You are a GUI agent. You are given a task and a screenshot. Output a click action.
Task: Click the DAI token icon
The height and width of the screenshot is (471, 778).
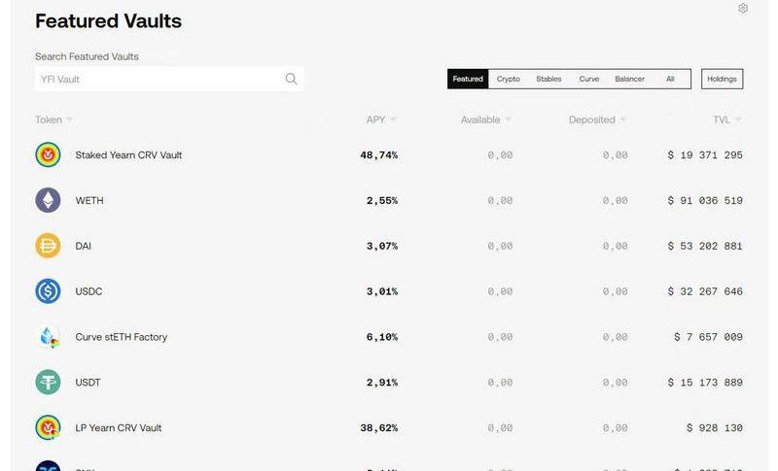point(48,246)
